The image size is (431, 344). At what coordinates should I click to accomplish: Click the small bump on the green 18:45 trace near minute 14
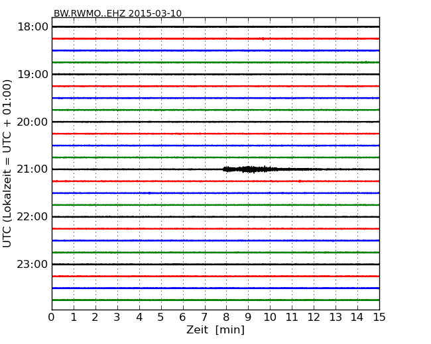coord(365,62)
